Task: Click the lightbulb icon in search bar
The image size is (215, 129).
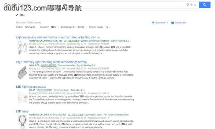Action: 187,5
